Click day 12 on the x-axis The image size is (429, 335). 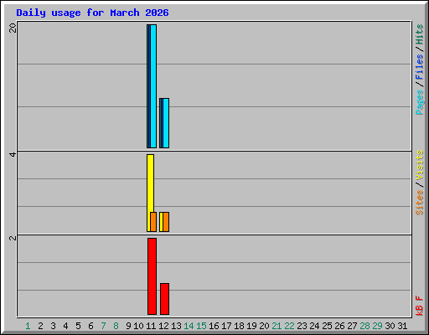pos(163,326)
